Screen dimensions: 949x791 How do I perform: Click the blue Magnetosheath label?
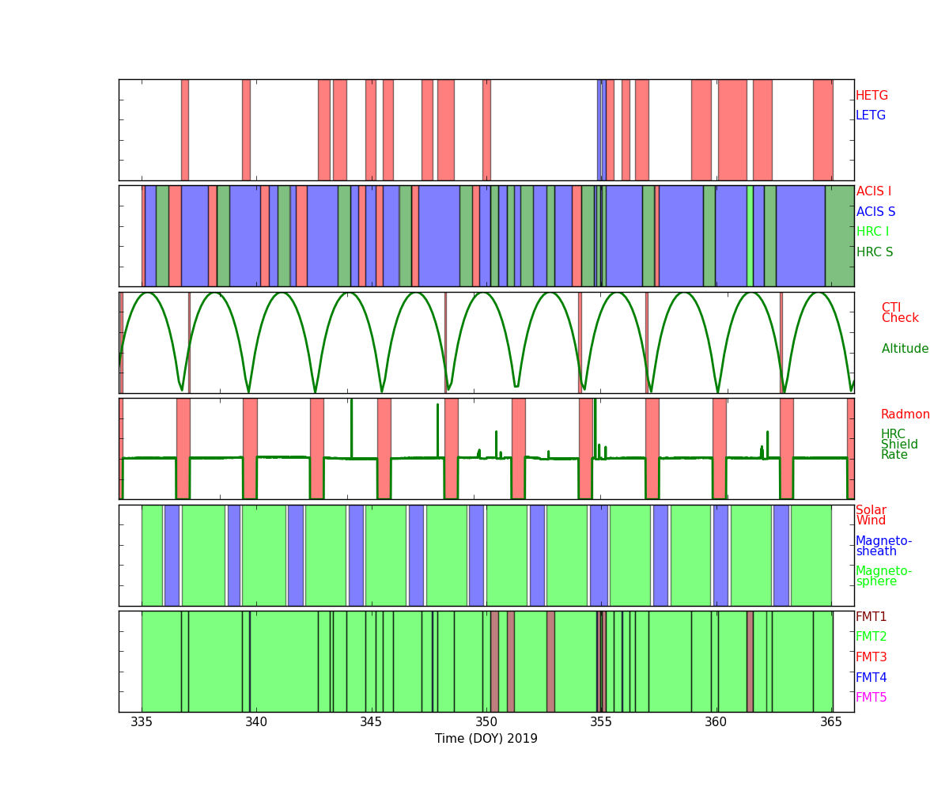coord(883,547)
